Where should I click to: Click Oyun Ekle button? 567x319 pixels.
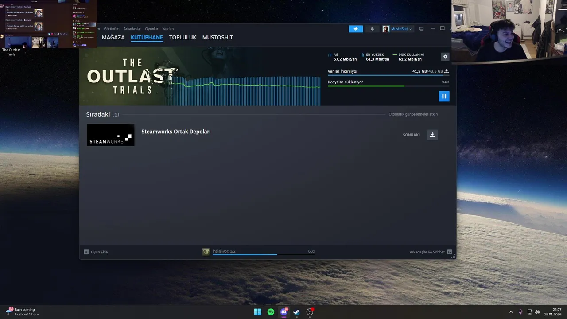pos(96,252)
